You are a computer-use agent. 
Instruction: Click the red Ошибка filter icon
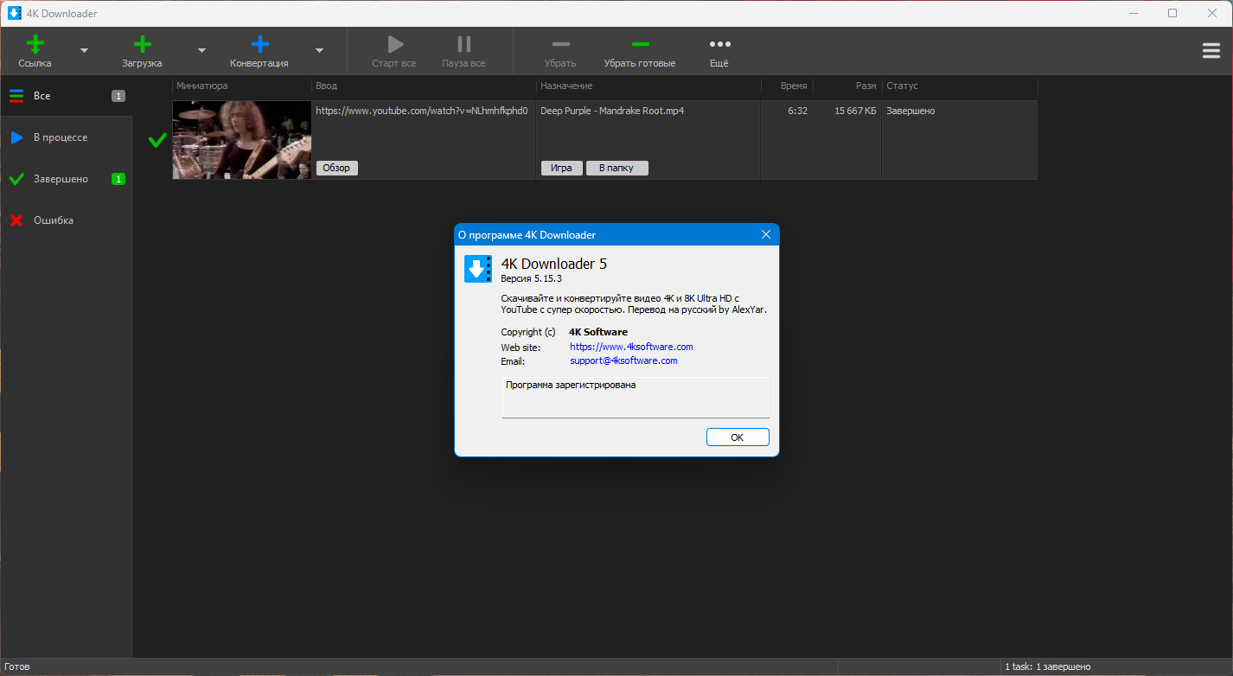(16, 220)
